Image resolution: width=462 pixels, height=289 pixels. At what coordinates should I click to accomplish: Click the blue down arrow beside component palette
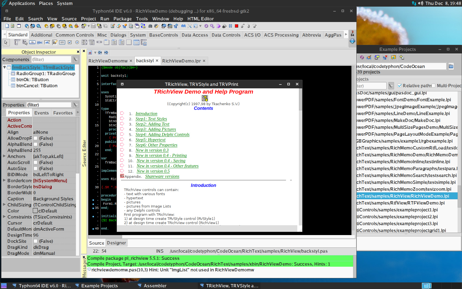(352, 41)
